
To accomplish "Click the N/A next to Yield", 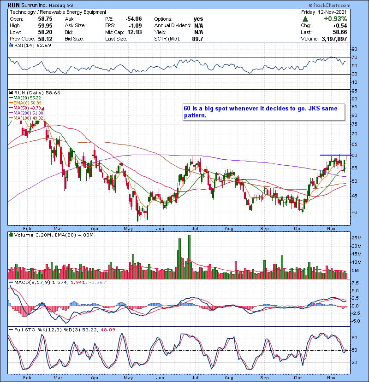I will point(199,32).
